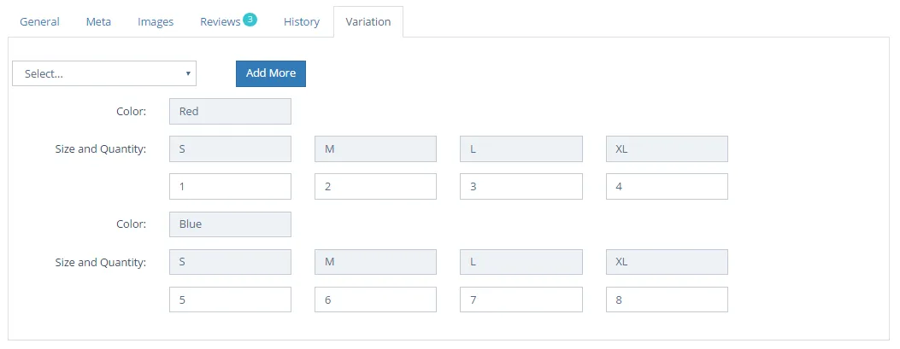This screenshot has height=349, width=900.
Task: Click the quantity field containing 3
Action: coord(521,186)
